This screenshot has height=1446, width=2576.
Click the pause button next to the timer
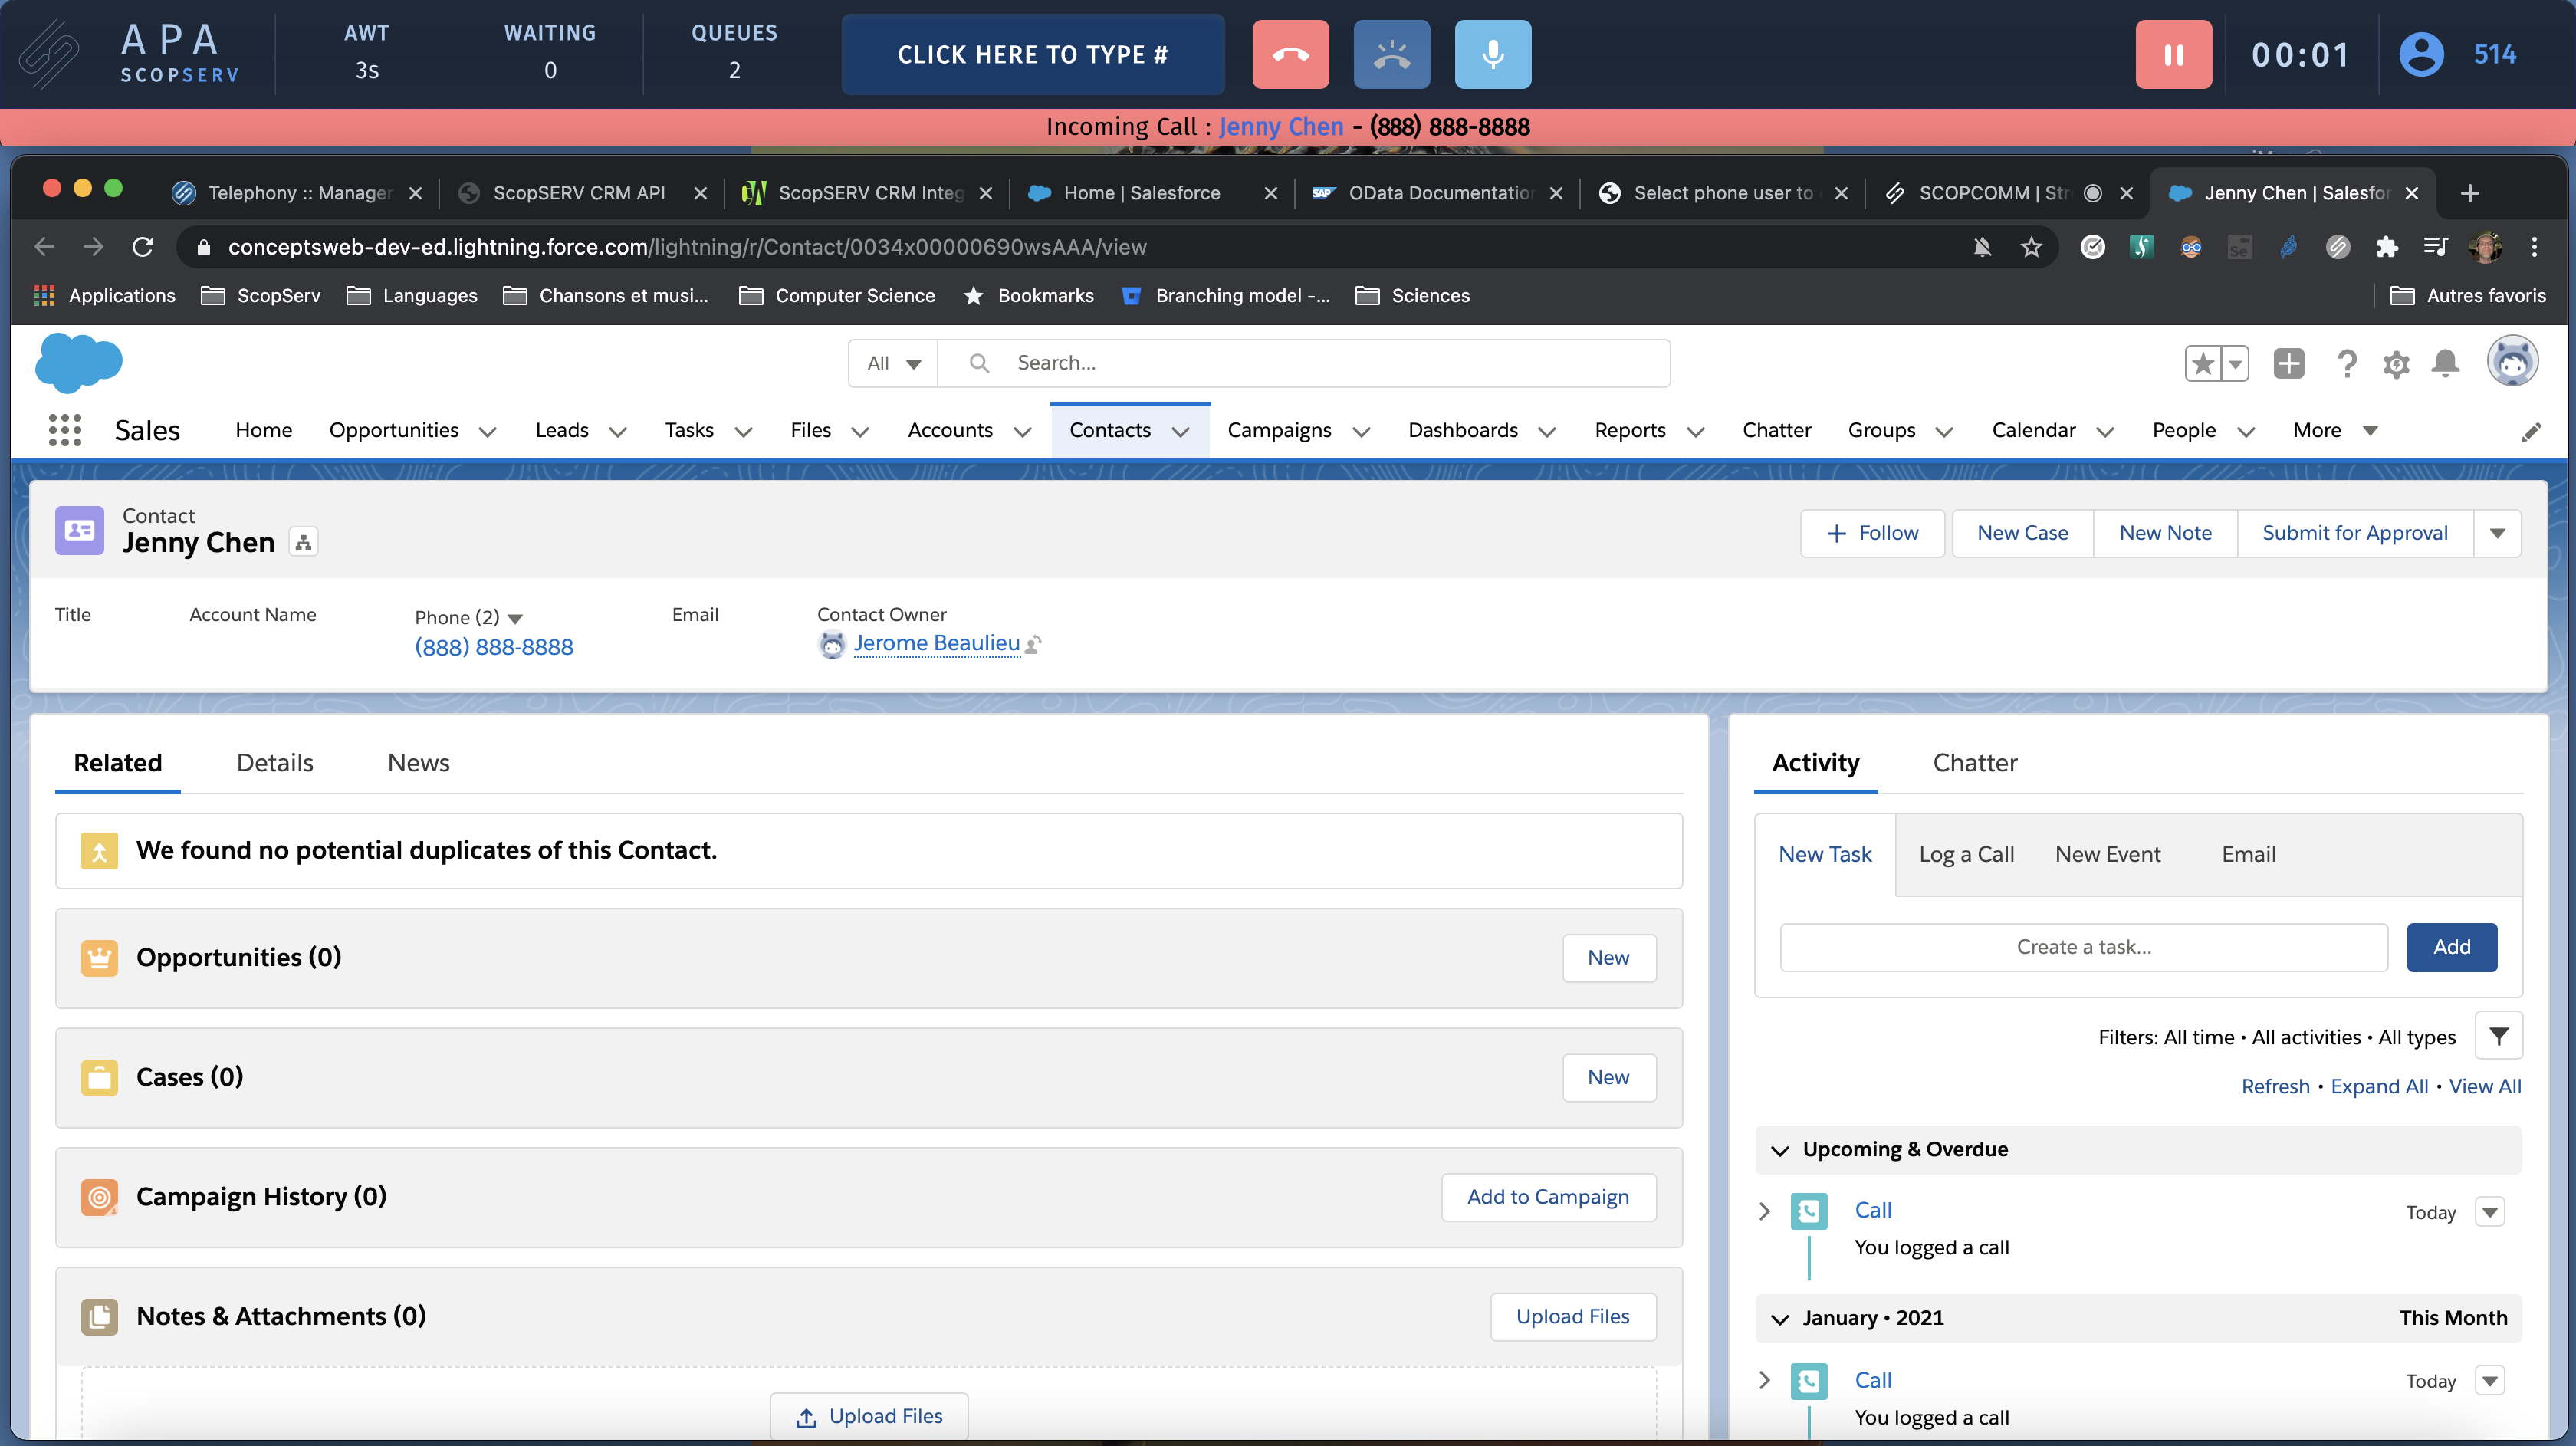coord(2173,54)
